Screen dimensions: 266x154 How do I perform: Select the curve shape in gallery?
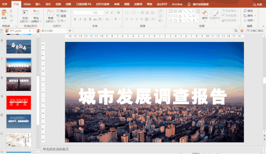[189, 20]
